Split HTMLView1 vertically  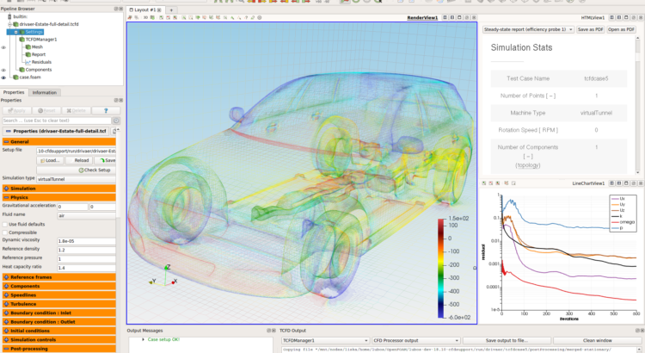[619, 18]
